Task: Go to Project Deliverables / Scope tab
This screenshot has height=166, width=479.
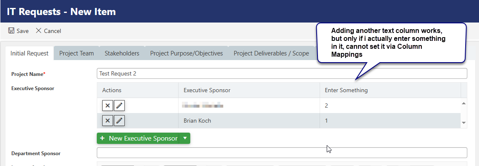Action: [271, 53]
